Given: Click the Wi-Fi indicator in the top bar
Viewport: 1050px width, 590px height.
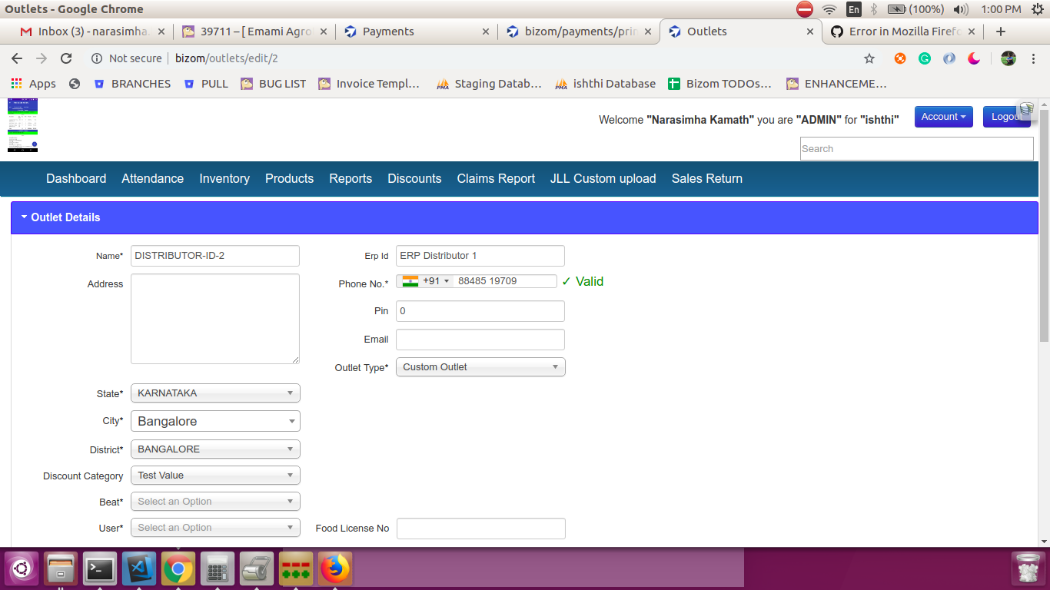Looking at the screenshot, I should click(829, 9).
